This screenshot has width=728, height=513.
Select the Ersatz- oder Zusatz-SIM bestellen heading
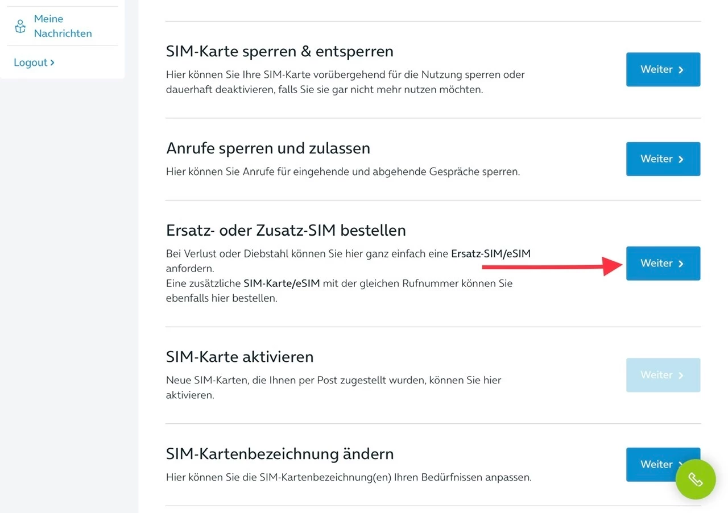pos(286,230)
